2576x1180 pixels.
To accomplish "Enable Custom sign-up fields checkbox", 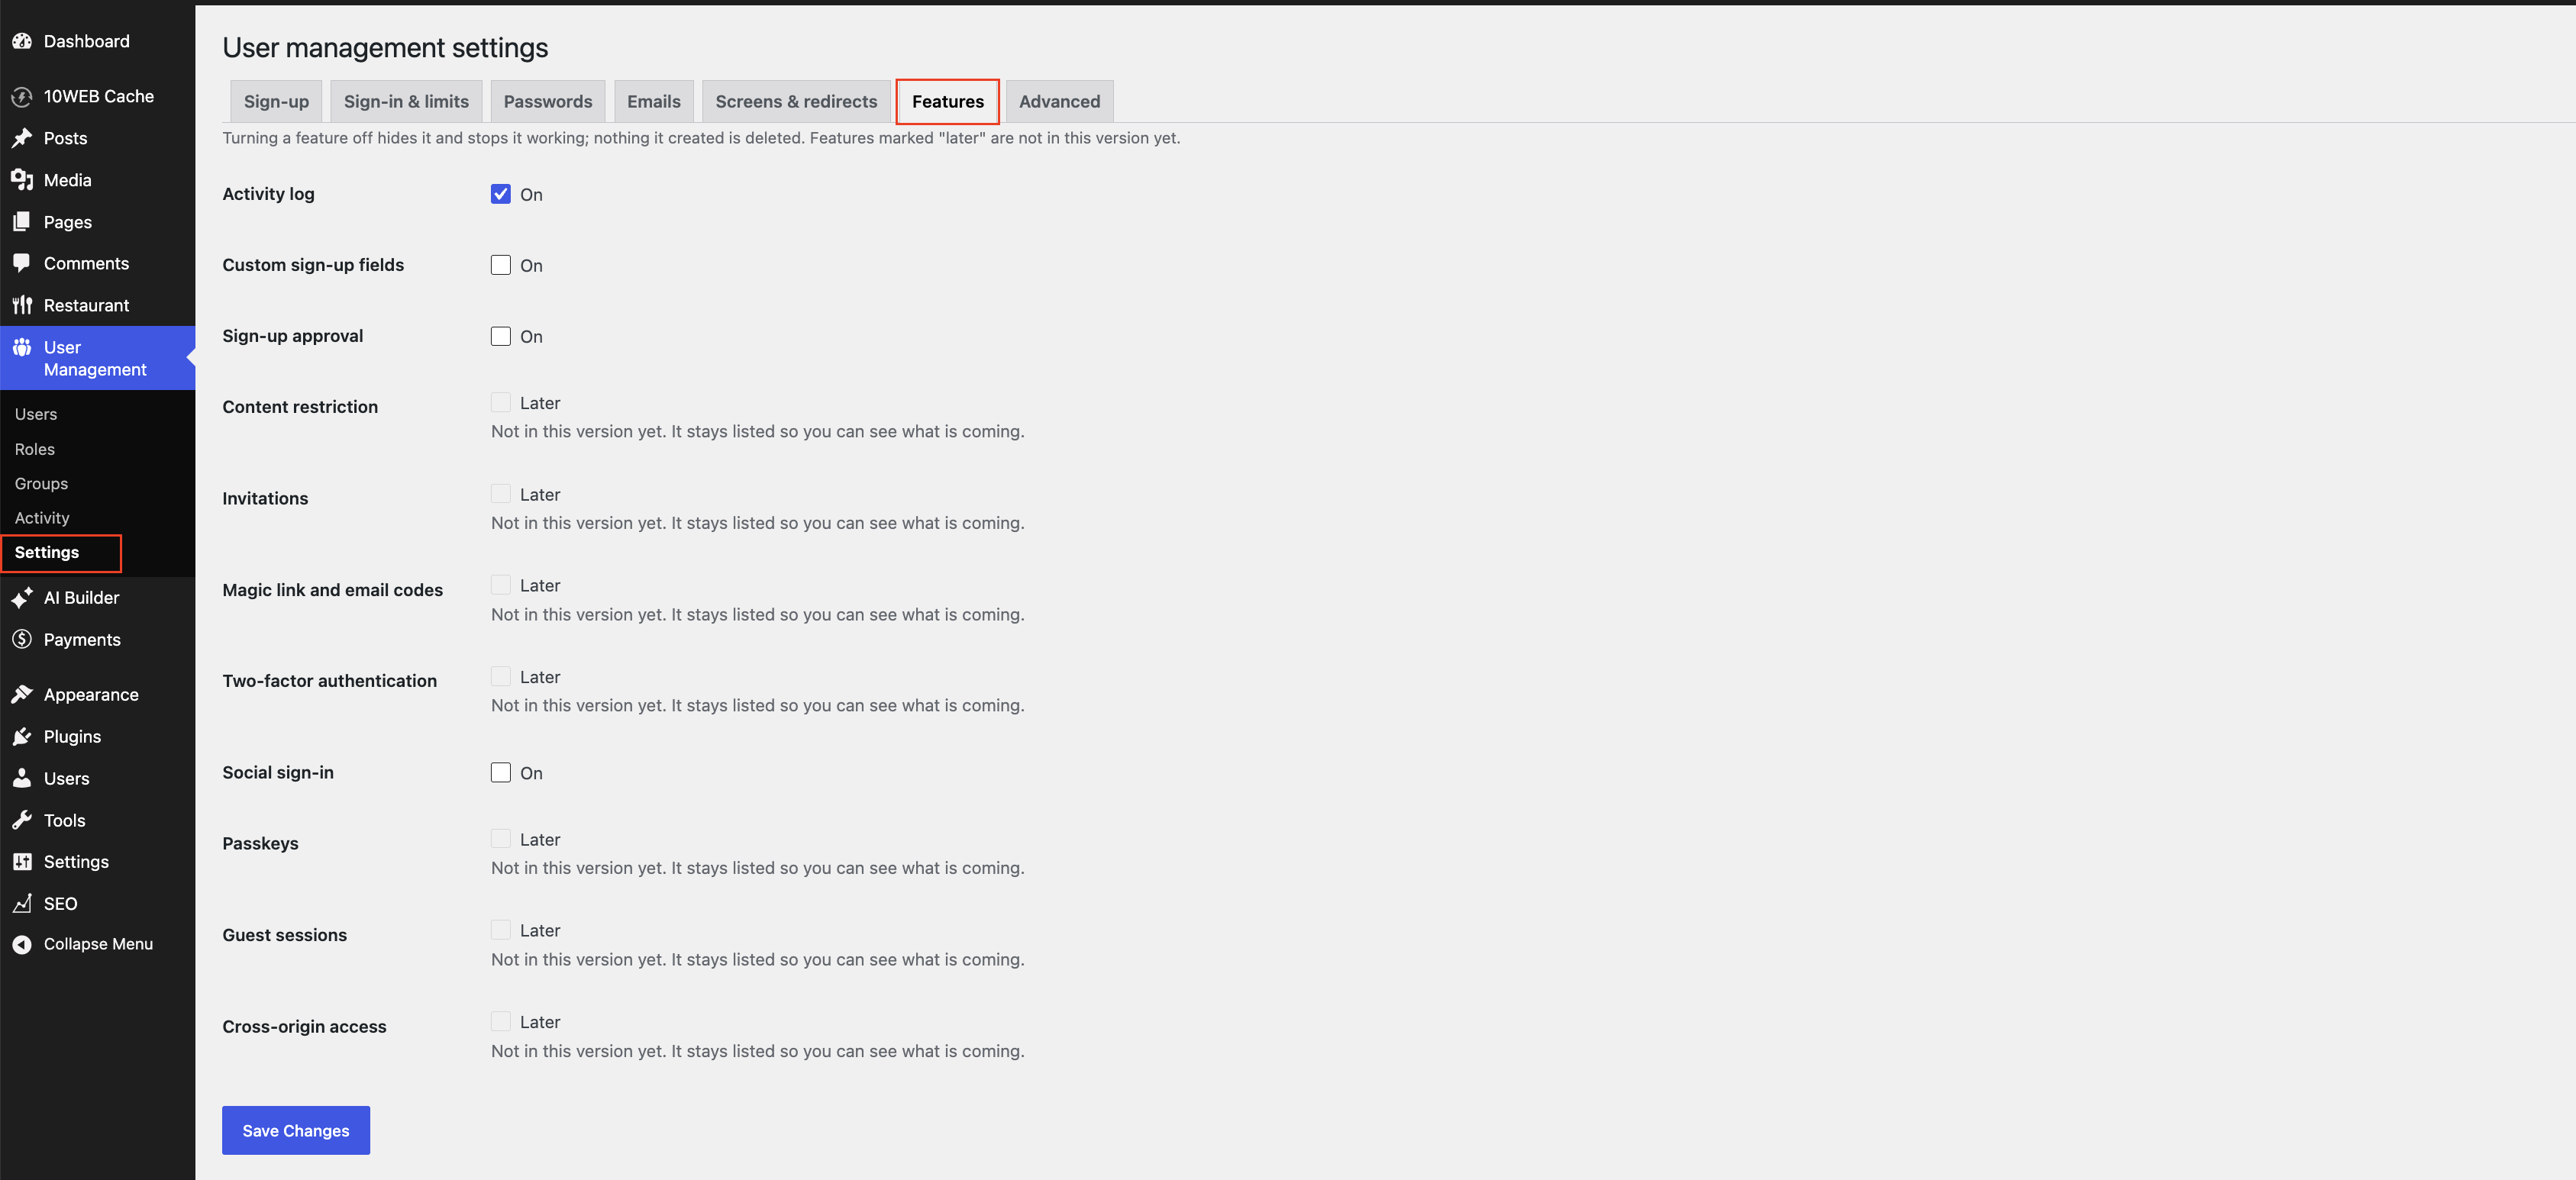I will click(501, 265).
